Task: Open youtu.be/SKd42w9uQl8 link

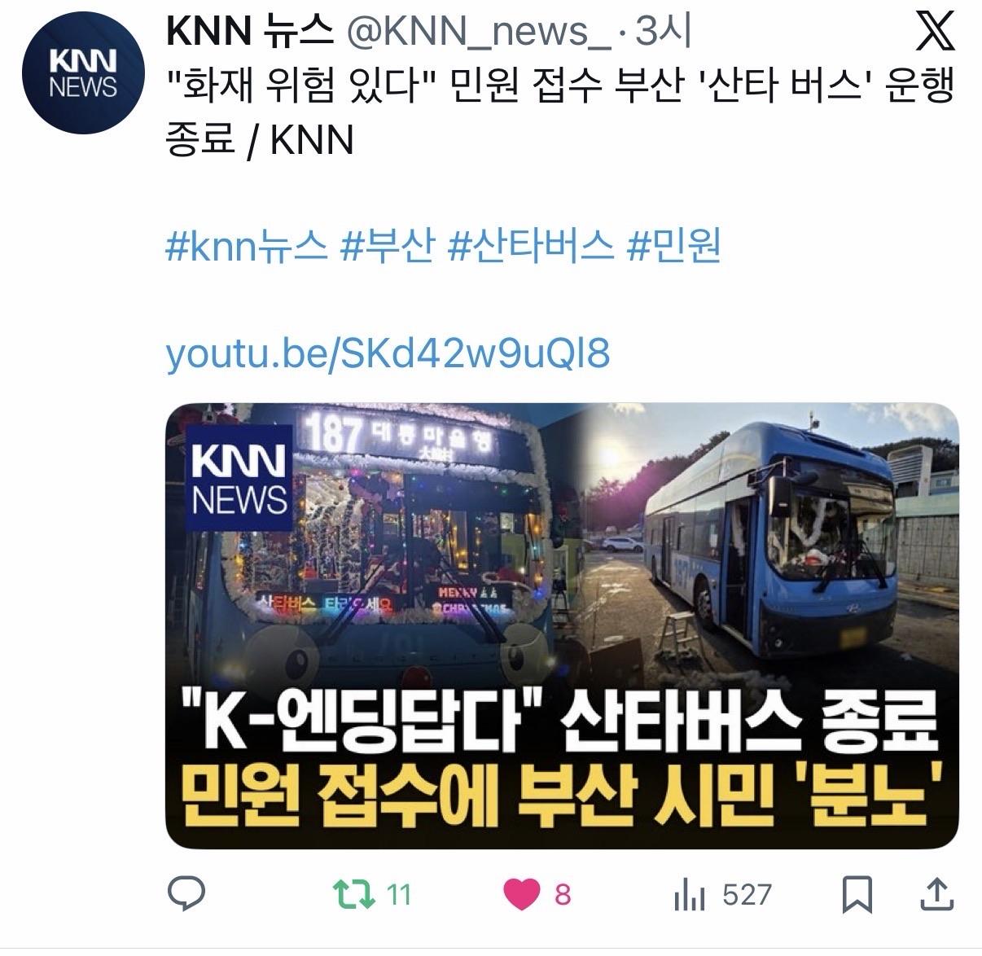Action: (x=388, y=354)
